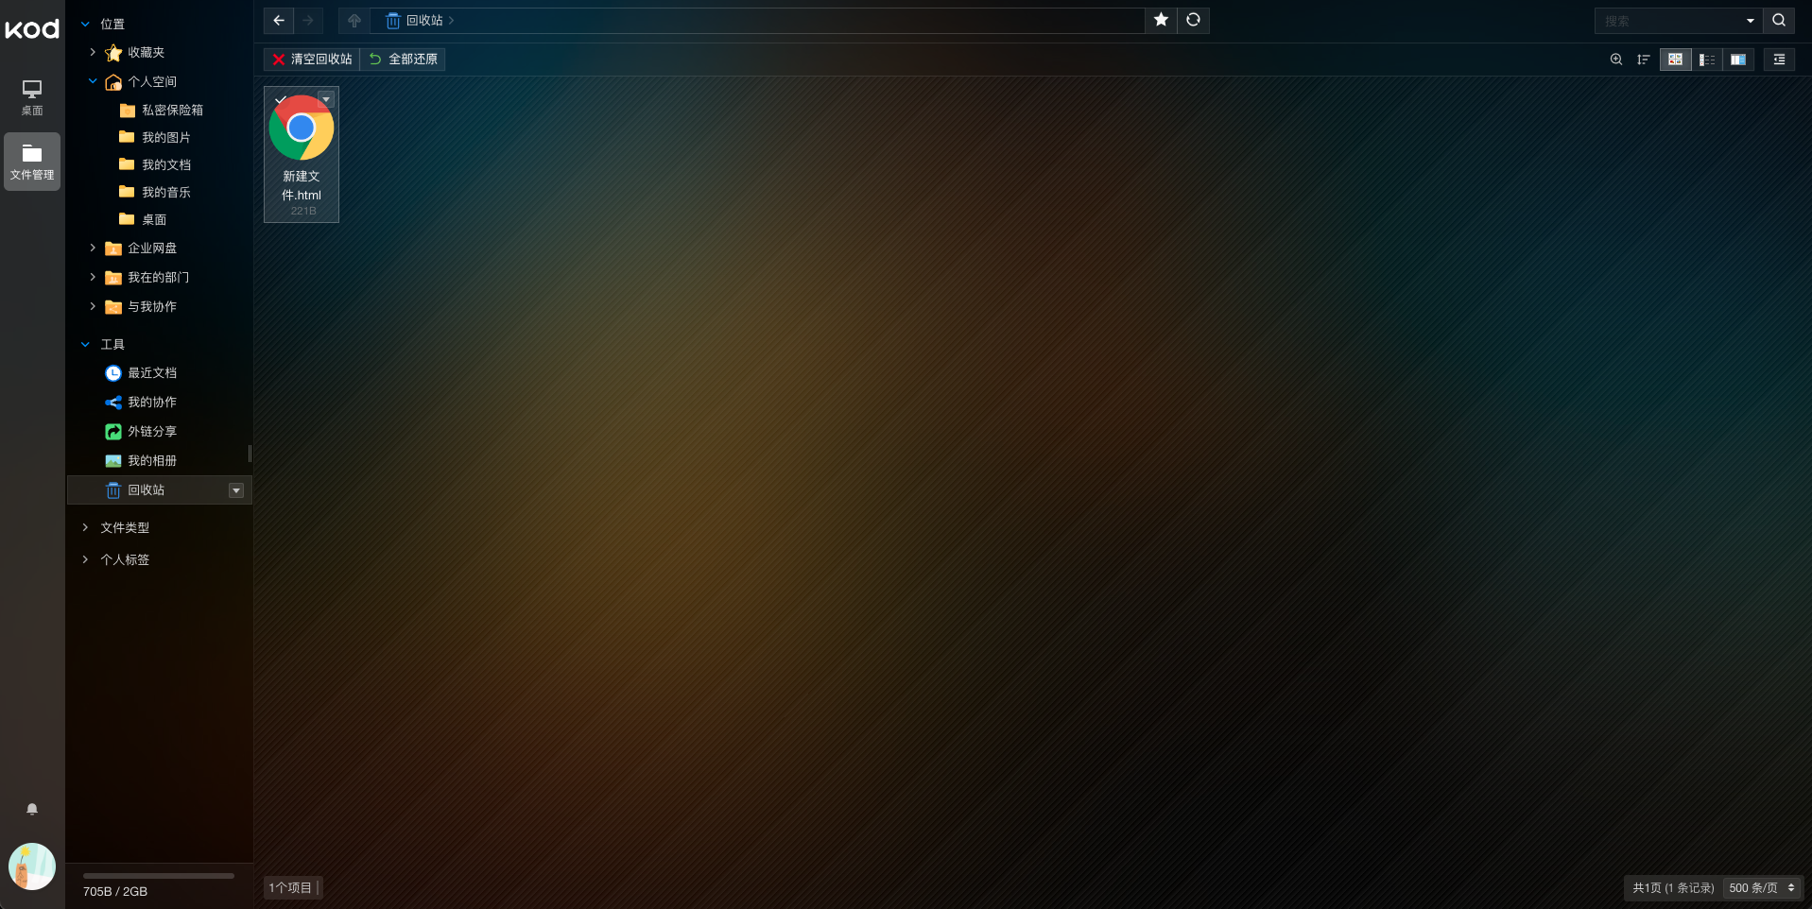Click the star favorite icon

[x=1161, y=20]
